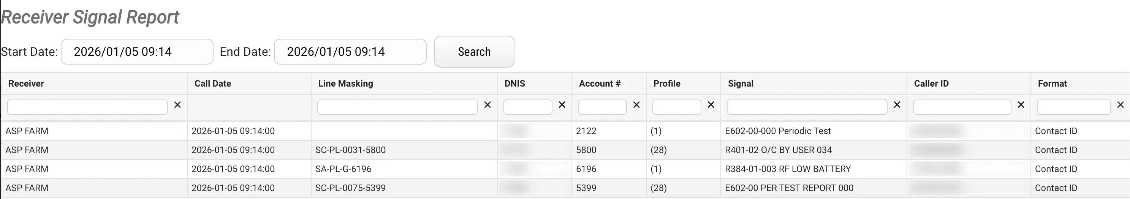
Task: Select the row with account 5800
Action: [x=586, y=150]
